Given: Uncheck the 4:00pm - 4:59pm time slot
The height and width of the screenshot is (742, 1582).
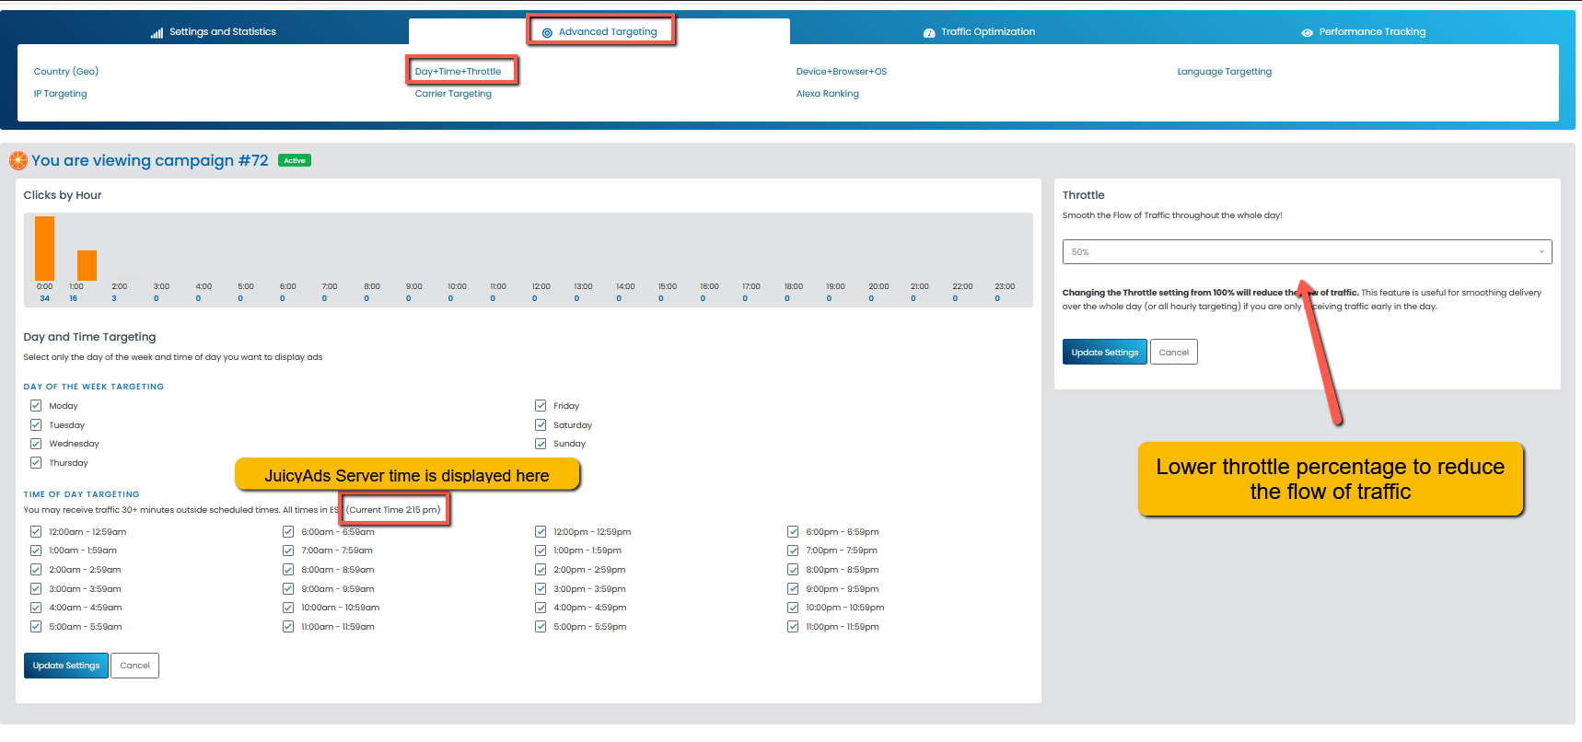Looking at the screenshot, I should (x=541, y=608).
